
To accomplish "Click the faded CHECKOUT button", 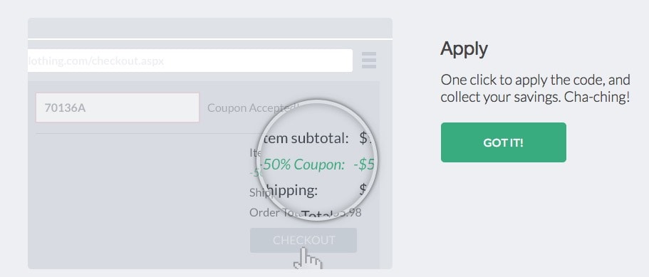I will [303, 240].
